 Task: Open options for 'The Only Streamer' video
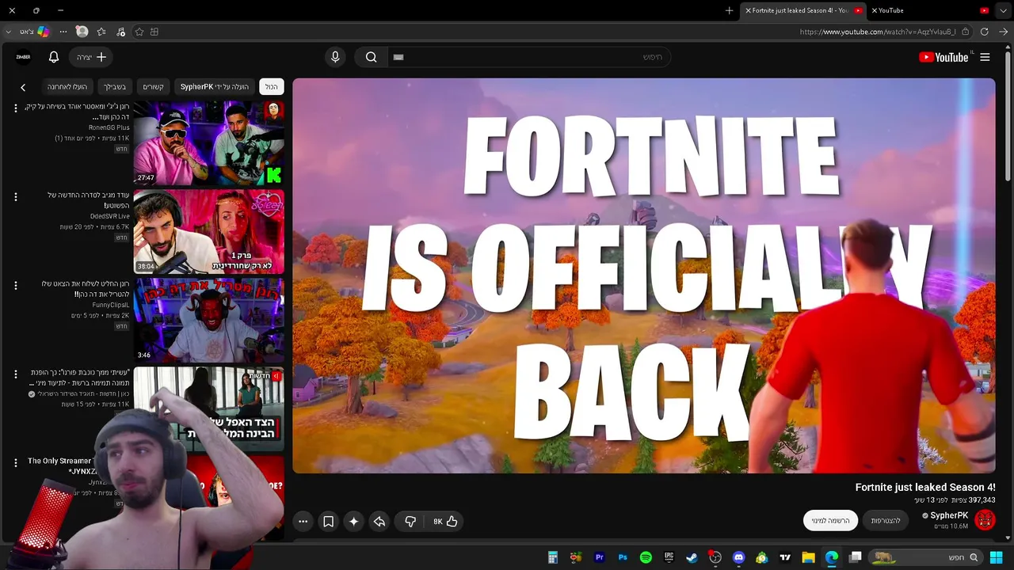click(x=15, y=462)
